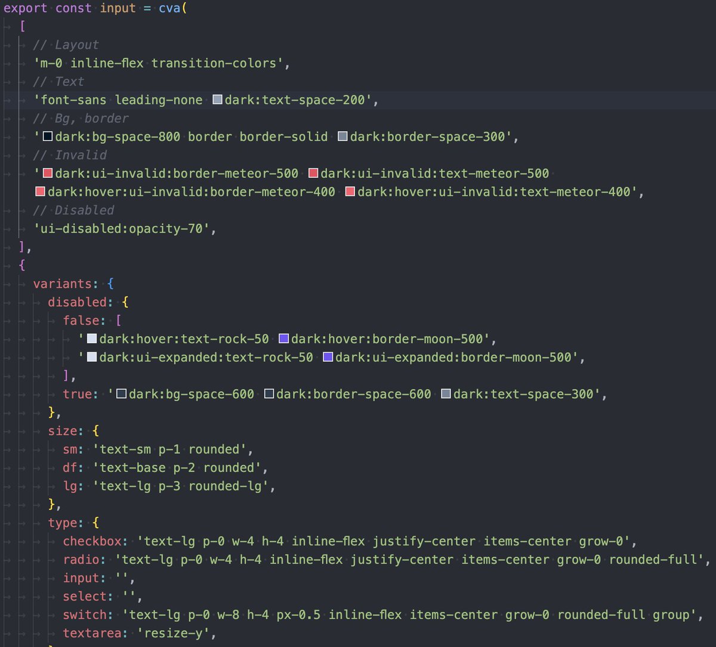
Task: Click the 'type' key
Action: tap(63, 523)
